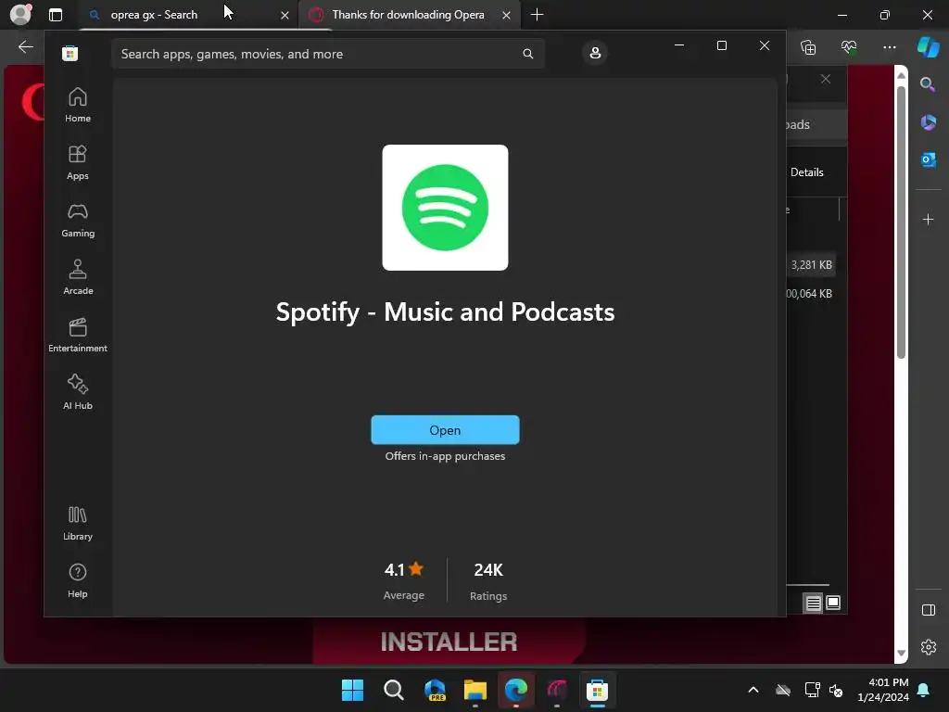Toggle the Edge sidebar layout icon

(929, 610)
